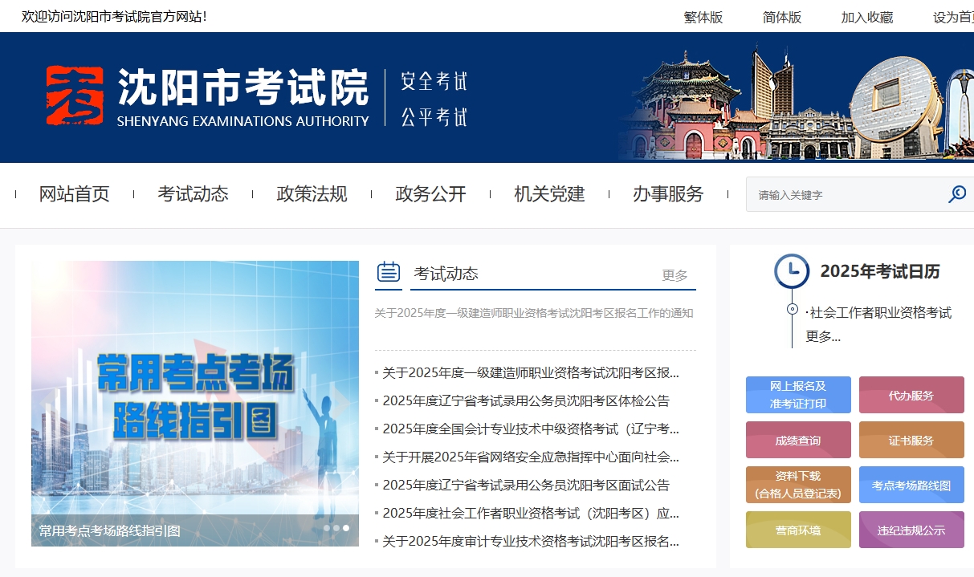
Task: Open 网上报名及准考证打印 service
Action: pos(797,395)
